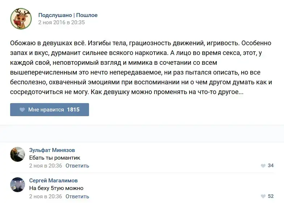The image size is (284, 203).
Task: Open Зульфат Минязов's profile picture
Action: point(17,154)
